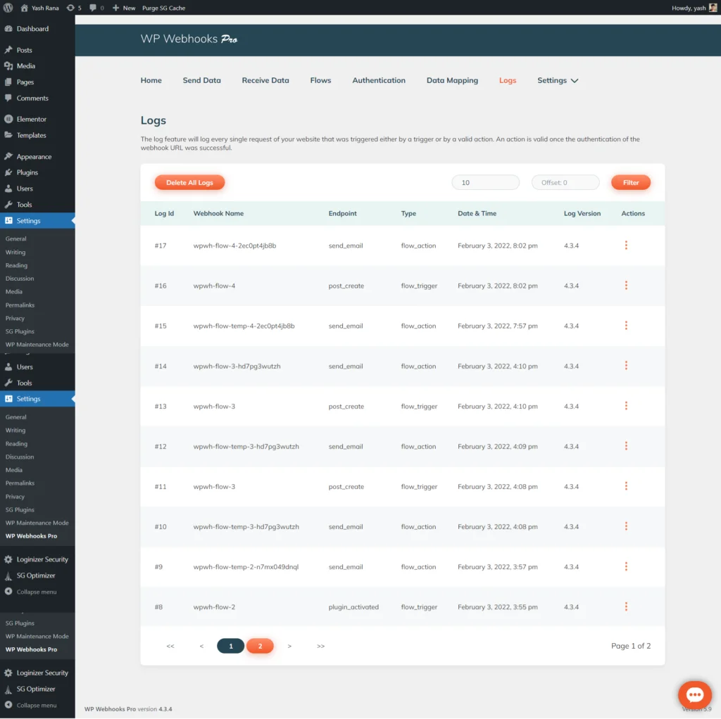Select webhook name wpwh-flow-4-2ec0pt4jb8b
The height and width of the screenshot is (719, 721).
(234, 246)
